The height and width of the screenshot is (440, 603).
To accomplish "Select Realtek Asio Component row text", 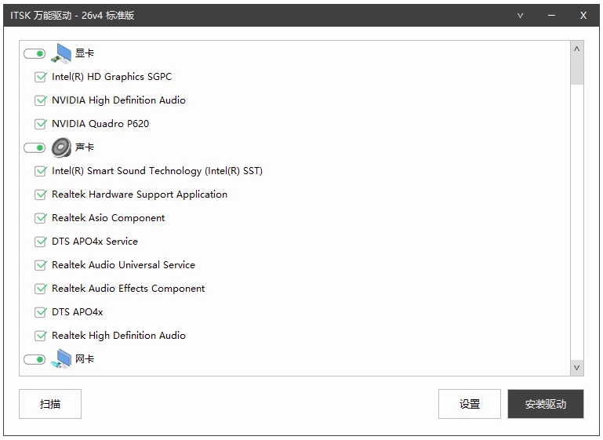I will tap(108, 218).
